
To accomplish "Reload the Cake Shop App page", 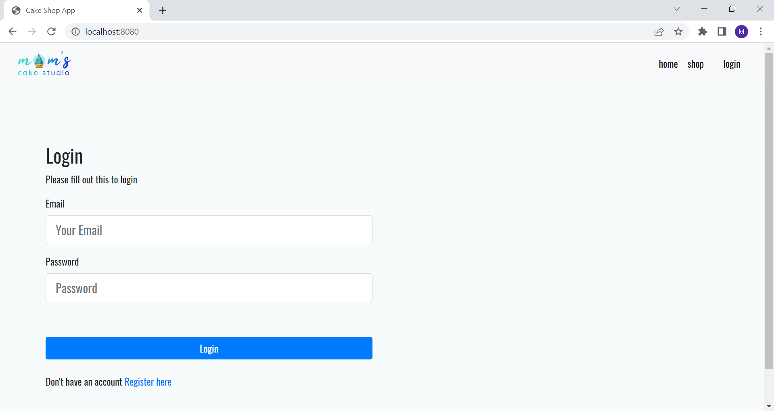I will (51, 31).
